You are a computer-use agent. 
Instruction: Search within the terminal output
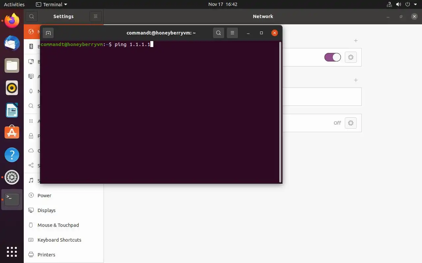[x=218, y=33]
